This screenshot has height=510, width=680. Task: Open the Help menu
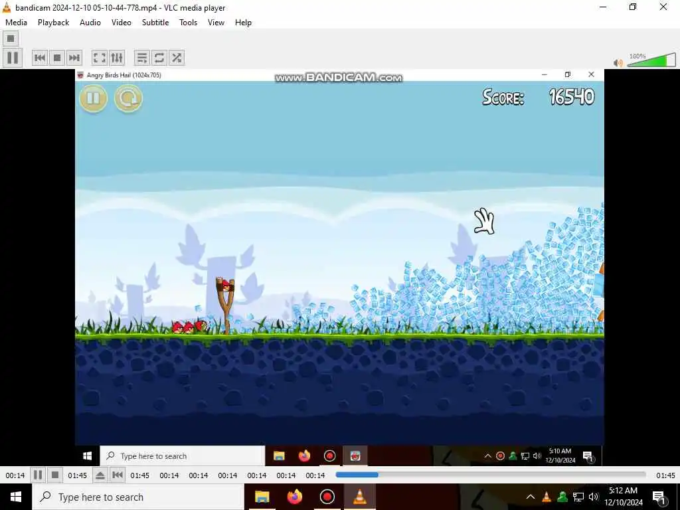243,23
